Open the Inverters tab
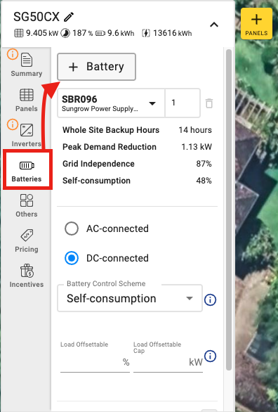278x412 pixels. click(27, 135)
